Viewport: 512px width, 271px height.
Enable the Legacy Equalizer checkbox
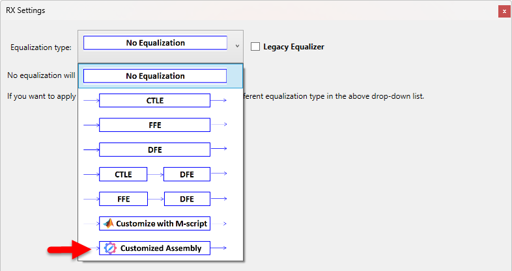pyautogui.click(x=255, y=46)
